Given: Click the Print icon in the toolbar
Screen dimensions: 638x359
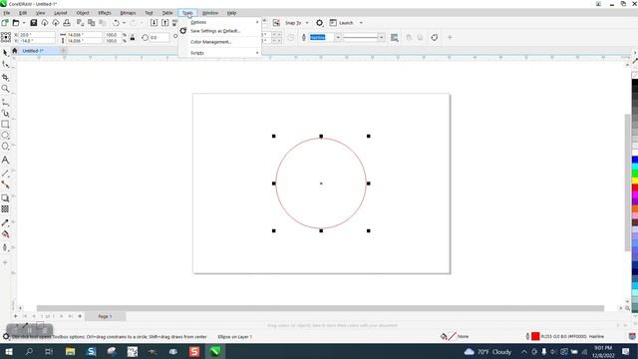Looking at the screenshot, I should pyautogui.click(x=67, y=23).
